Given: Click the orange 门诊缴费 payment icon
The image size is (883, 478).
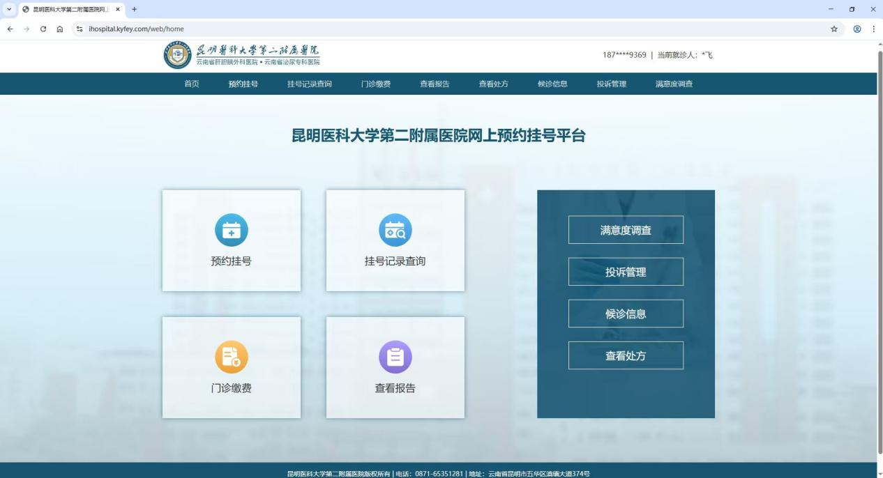Looking at the screenshot, I should pos(231,357).
